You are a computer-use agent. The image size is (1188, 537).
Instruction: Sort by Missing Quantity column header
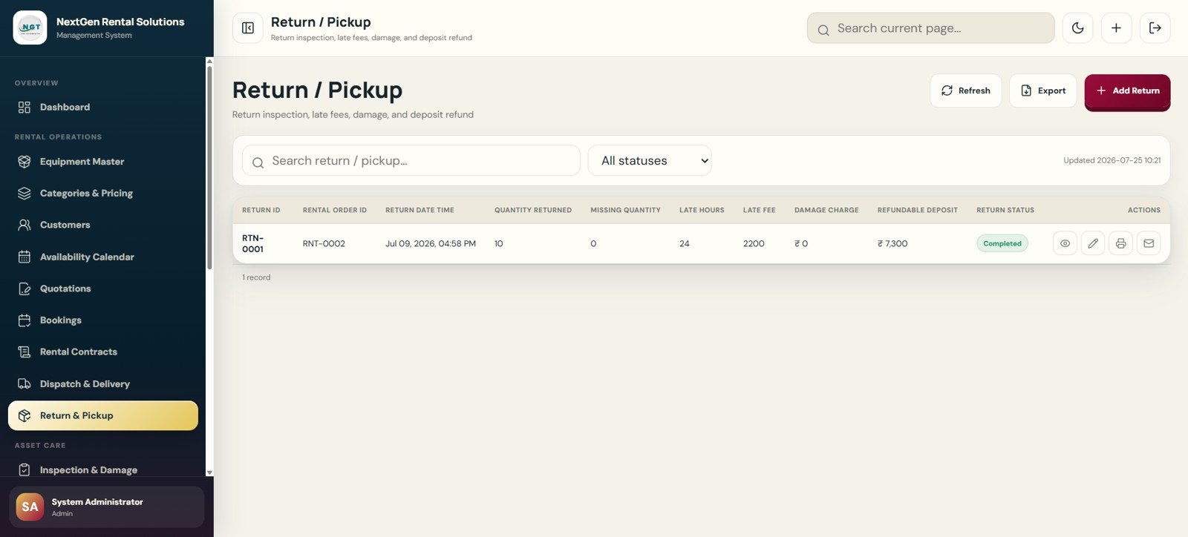pyautogui.click(x=625, y=211)
